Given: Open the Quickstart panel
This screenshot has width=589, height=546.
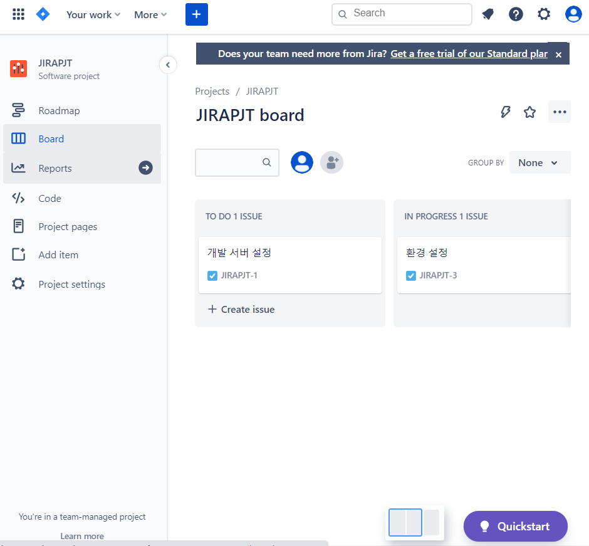Looking at the screenshot, I should [515, 526].
